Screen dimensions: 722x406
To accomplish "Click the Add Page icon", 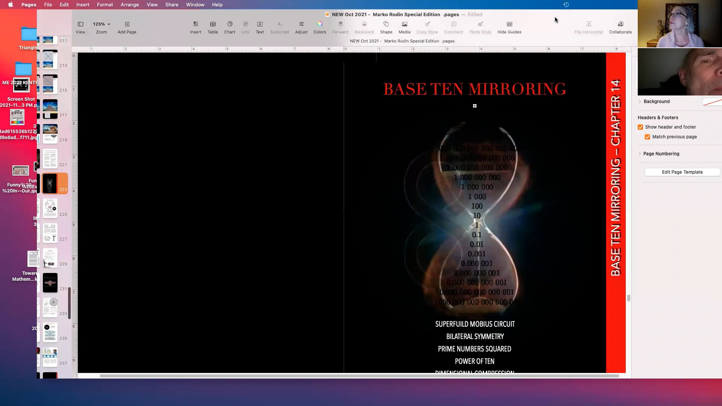I will pos(127,24).
